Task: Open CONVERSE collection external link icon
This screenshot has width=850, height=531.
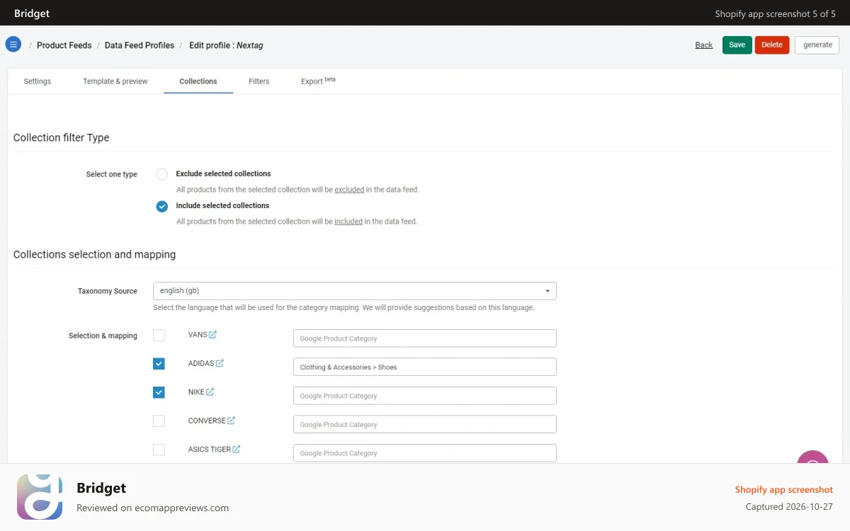Action: [231, 421]
